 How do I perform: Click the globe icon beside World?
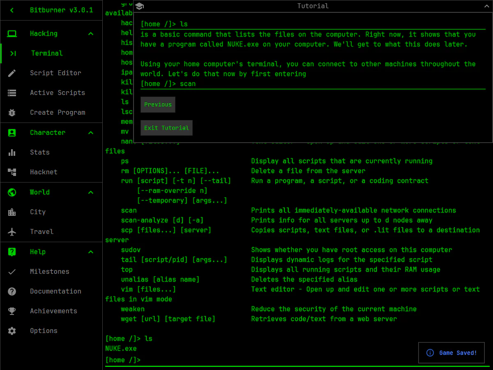(12, 192)
